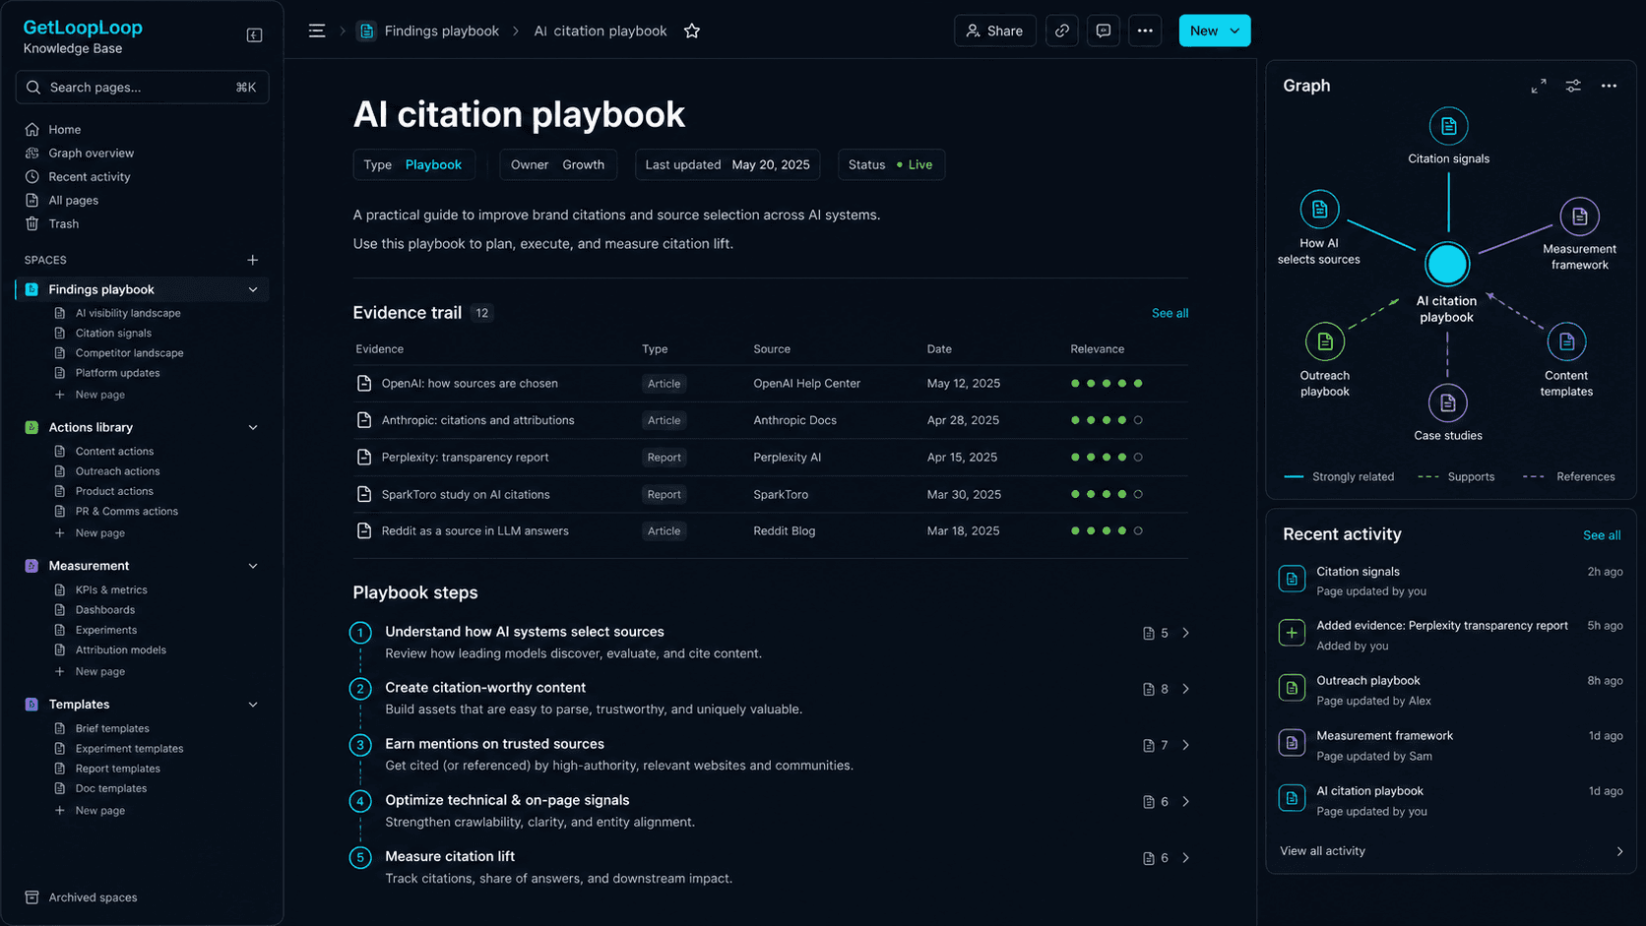The image size is (1646, 926).
Task: Open the hamburger menu icon
Action: coord(317,31)
